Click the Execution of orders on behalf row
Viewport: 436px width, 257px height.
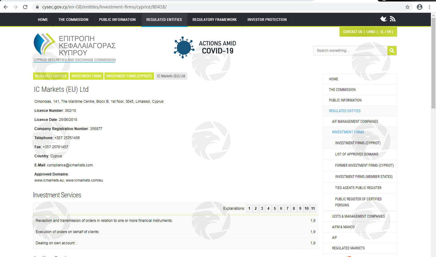pos(175,232)
